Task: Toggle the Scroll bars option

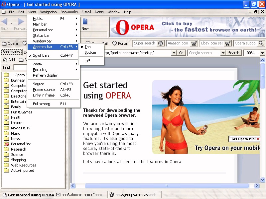Action: [53, 55]
